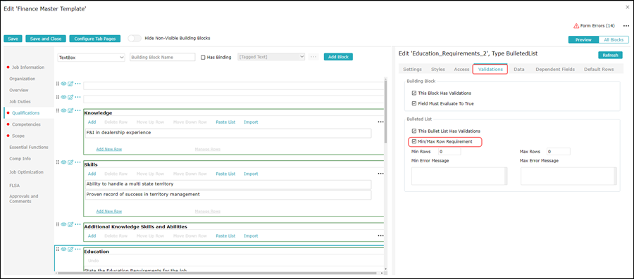
Task: Click the Max Error Message text area
Action: pos(569,176)
